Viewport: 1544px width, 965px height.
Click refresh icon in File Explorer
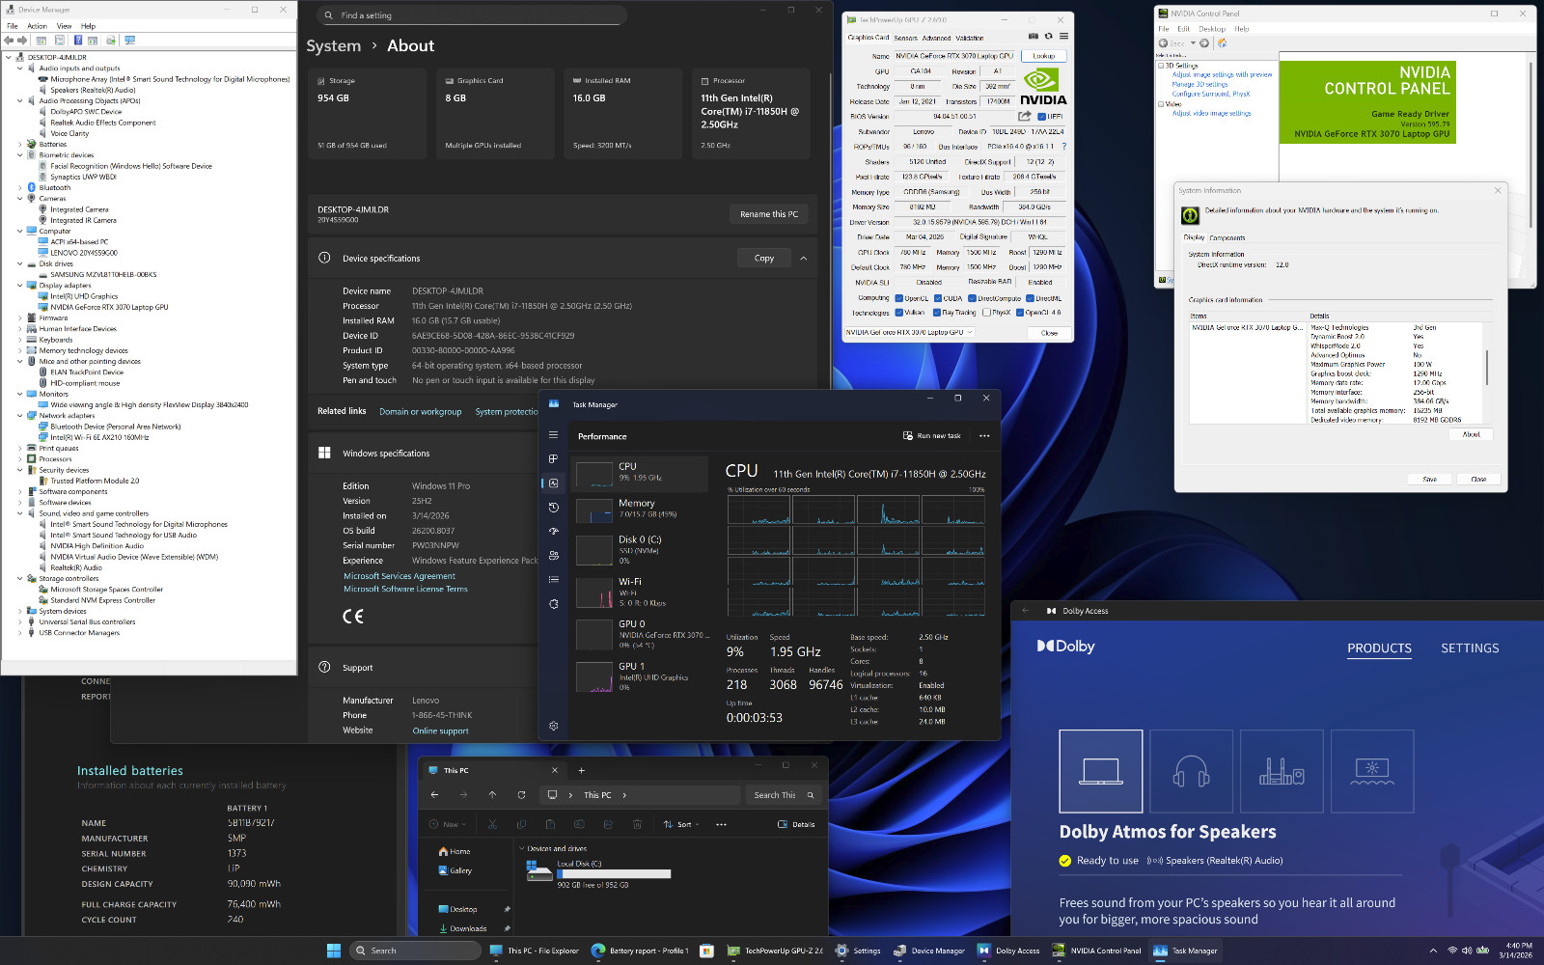(521, 795)
